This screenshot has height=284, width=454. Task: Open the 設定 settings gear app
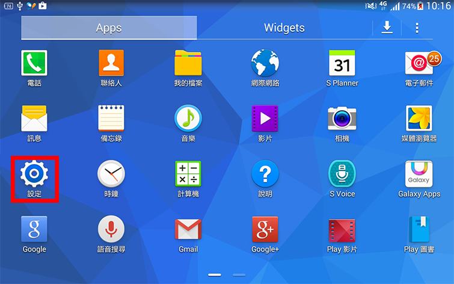tap(34, 173)
